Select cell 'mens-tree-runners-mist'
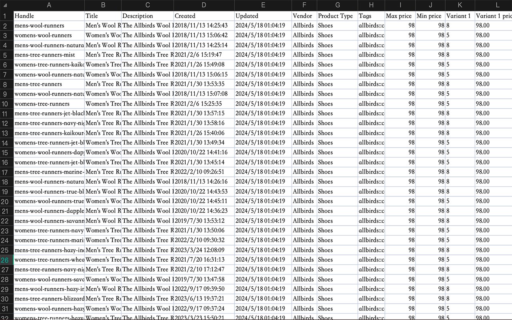Image resolution: width=512 pixels, height=320 pixels. tap(49, 55)
